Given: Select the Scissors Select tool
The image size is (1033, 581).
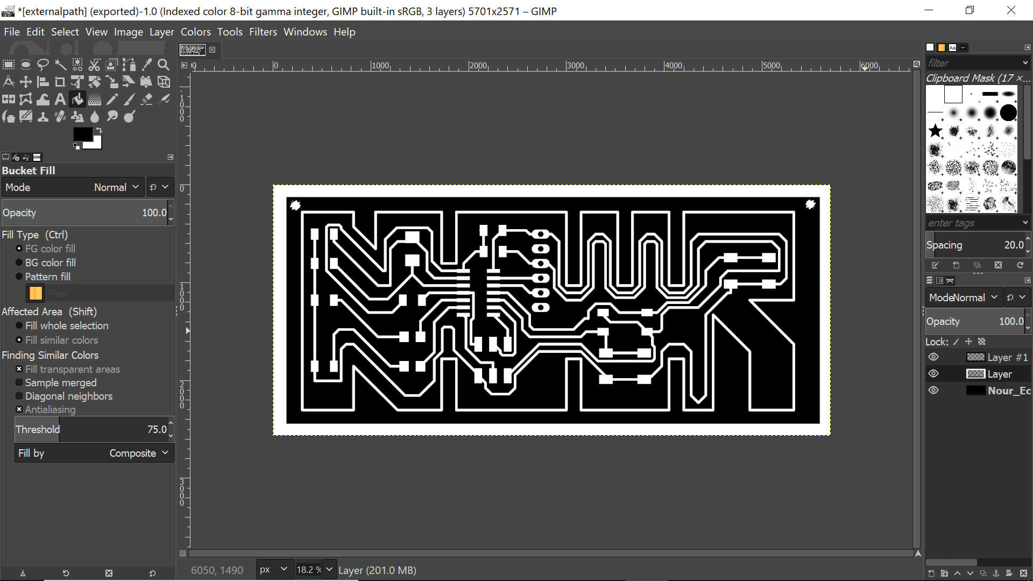Looking at the screenshot, I should [94, 65].
